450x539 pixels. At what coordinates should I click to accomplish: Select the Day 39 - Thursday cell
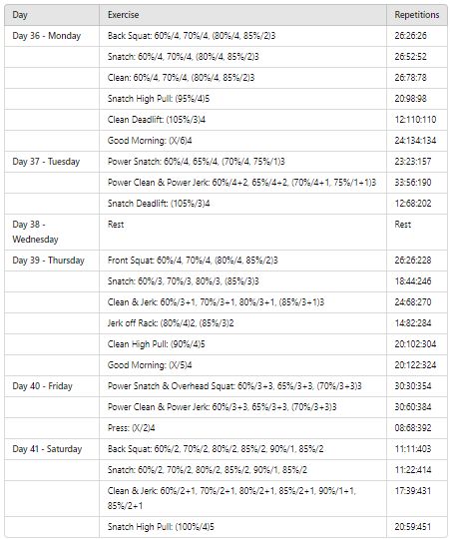click(x=52, y=261)
